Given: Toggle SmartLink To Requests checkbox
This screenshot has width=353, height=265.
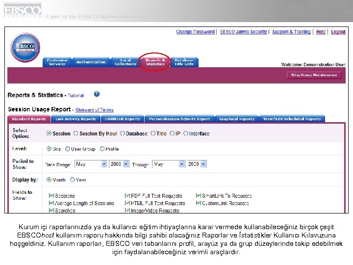Looking at the screenshot, I should tap(199, 195).
